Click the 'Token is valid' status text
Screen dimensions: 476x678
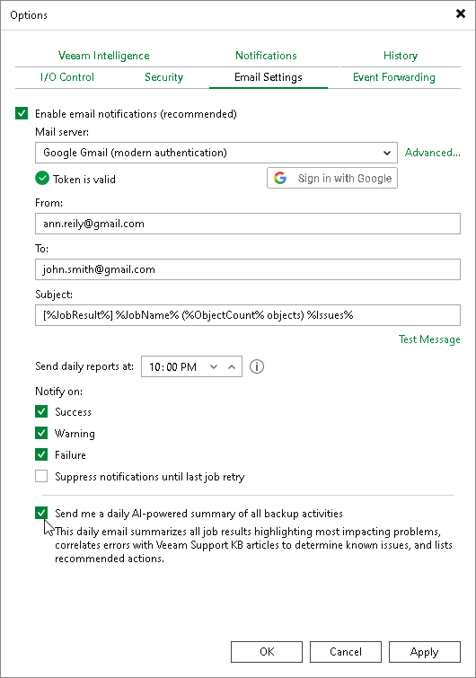tap(84, 179)
